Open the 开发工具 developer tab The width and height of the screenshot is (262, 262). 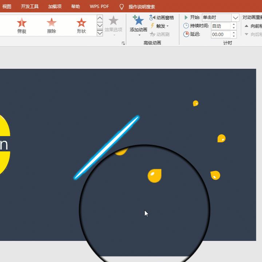point(30,7)
